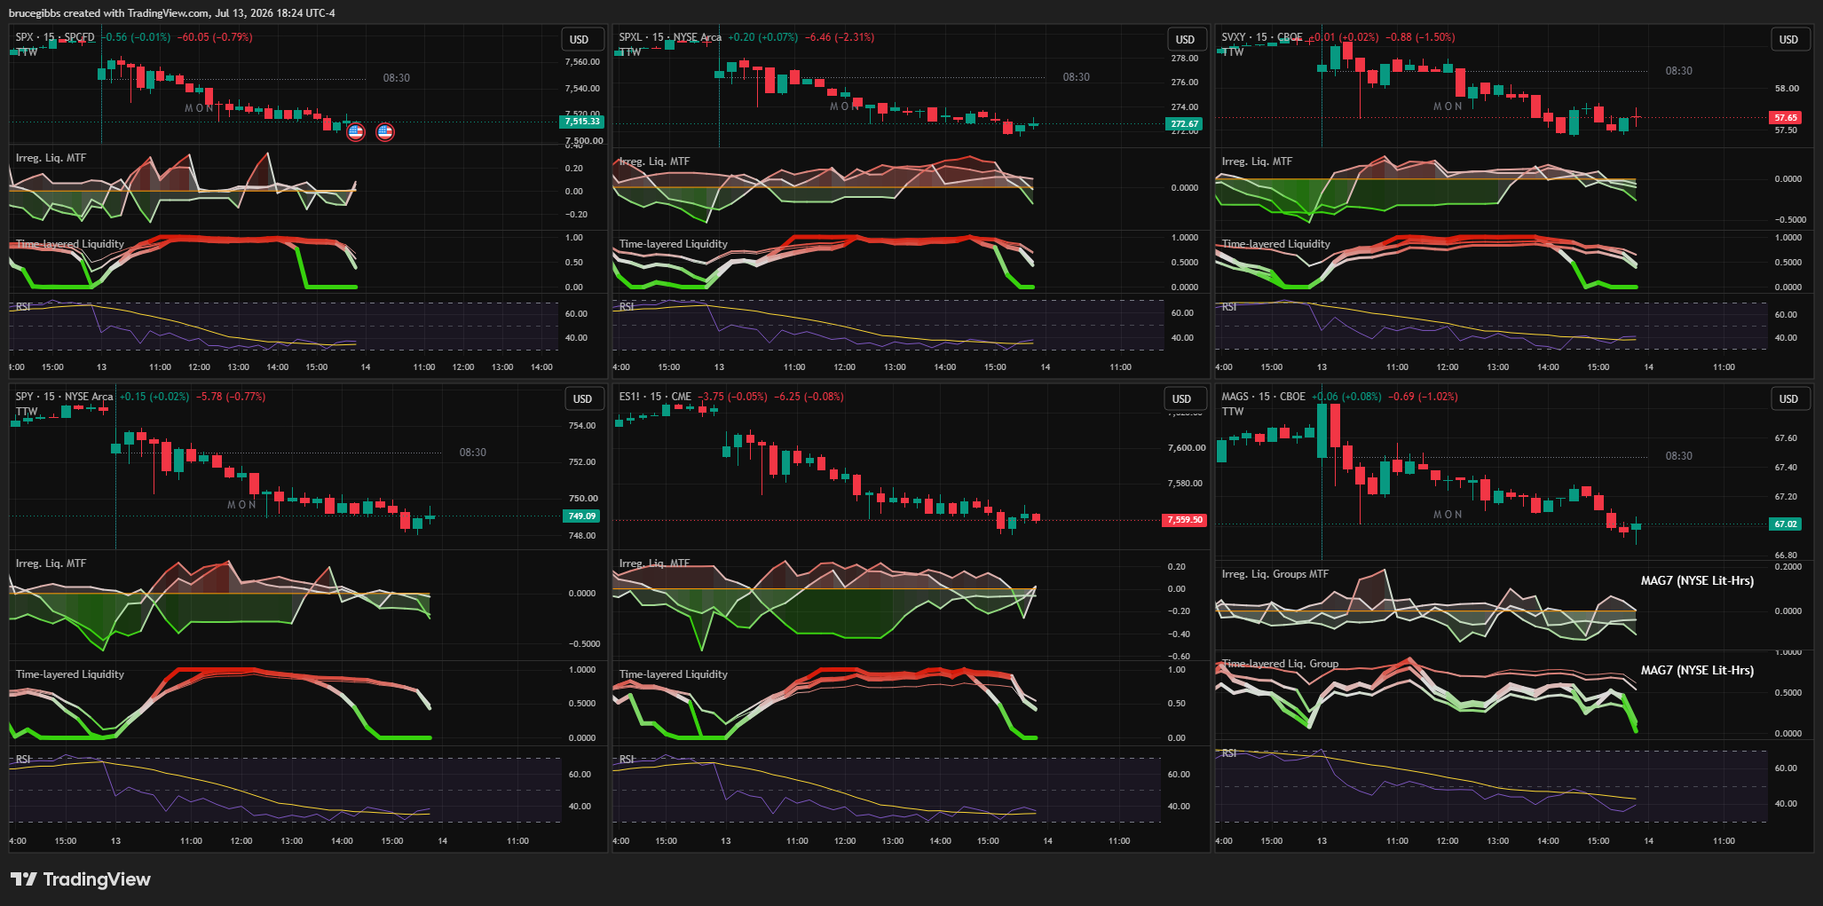The width and height of the screenshot is (1823, 906).
Task: Open the USD currency selector on SPXL chart
Action: click(1185, 40)
